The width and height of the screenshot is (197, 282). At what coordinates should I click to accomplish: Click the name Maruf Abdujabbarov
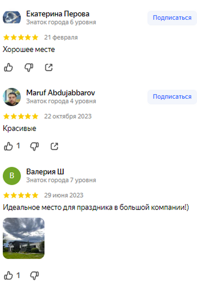(61, 93)
